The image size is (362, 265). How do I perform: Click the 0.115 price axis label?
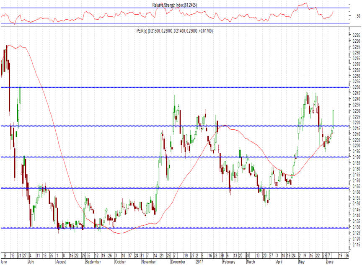pyautogui.click(x=356, y=245)
